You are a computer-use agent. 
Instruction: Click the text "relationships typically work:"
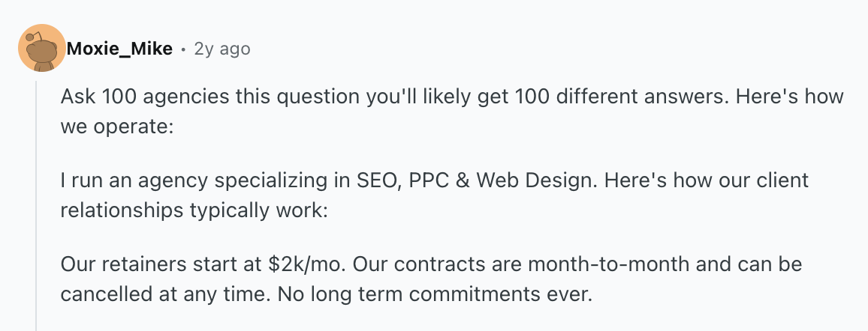[194, 210]
